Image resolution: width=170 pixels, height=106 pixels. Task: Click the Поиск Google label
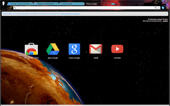(x=74, y=58)
